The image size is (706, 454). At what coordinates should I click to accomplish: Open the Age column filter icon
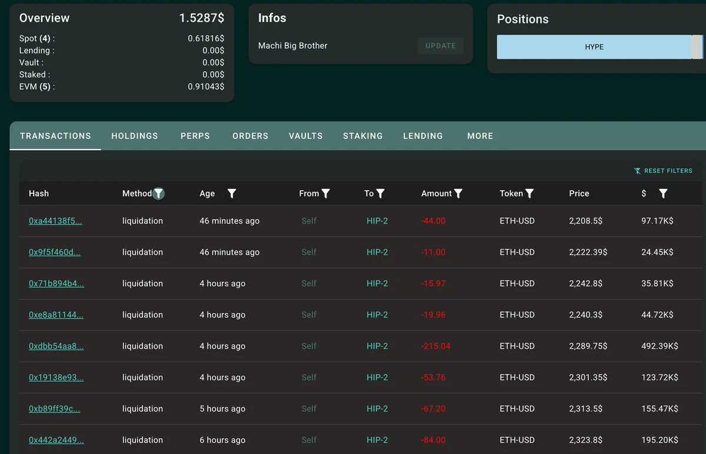(x=232, y=193)
